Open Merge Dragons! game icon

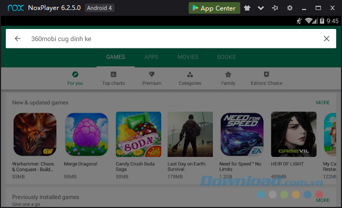(x=86, y=134)
